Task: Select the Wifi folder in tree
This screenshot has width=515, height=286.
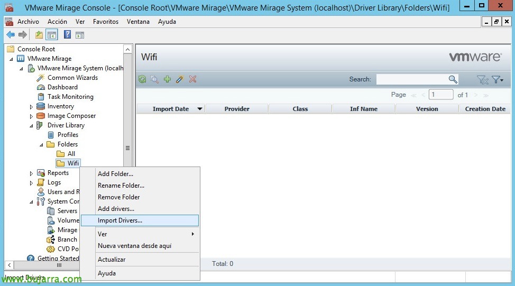Action: point(73,163)
